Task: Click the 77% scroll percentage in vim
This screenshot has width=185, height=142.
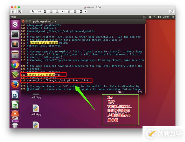Action: point(140,92)
